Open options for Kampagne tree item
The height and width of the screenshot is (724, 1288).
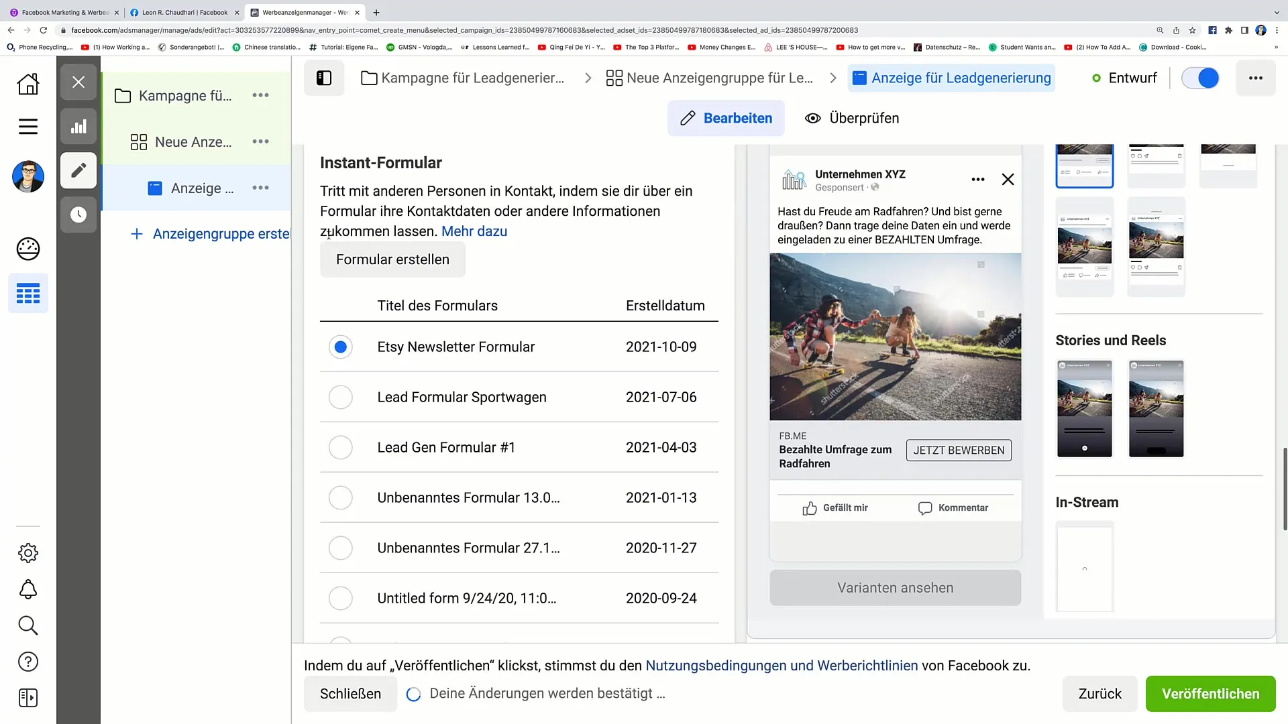coord(260,95)
